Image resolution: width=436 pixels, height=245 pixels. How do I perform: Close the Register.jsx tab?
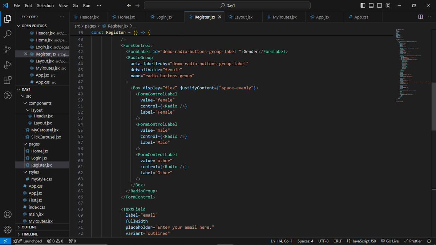pos(219,17)
